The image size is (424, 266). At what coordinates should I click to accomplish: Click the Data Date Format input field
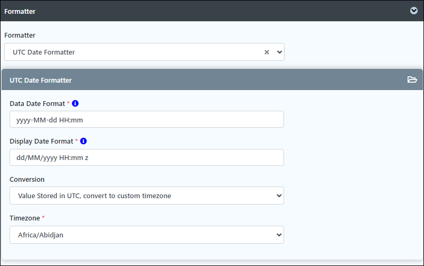147,119
